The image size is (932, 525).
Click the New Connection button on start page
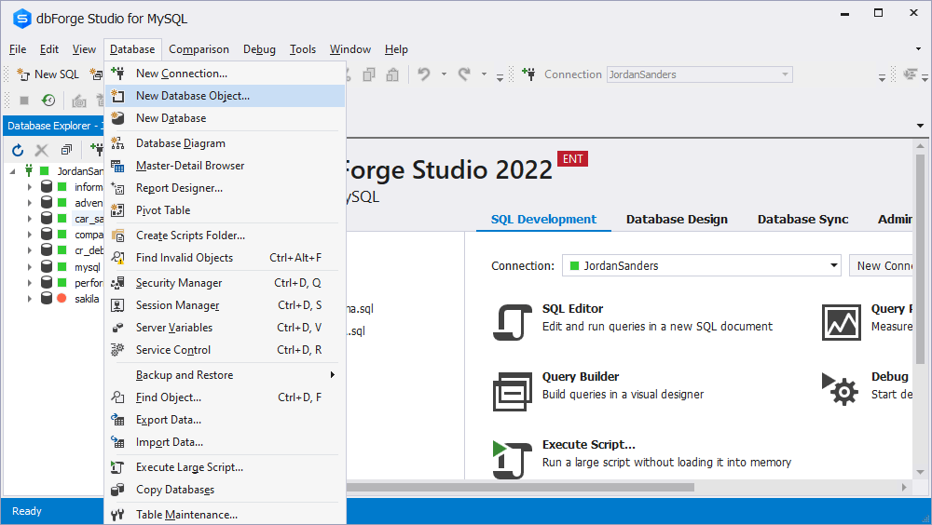(882, 265)
